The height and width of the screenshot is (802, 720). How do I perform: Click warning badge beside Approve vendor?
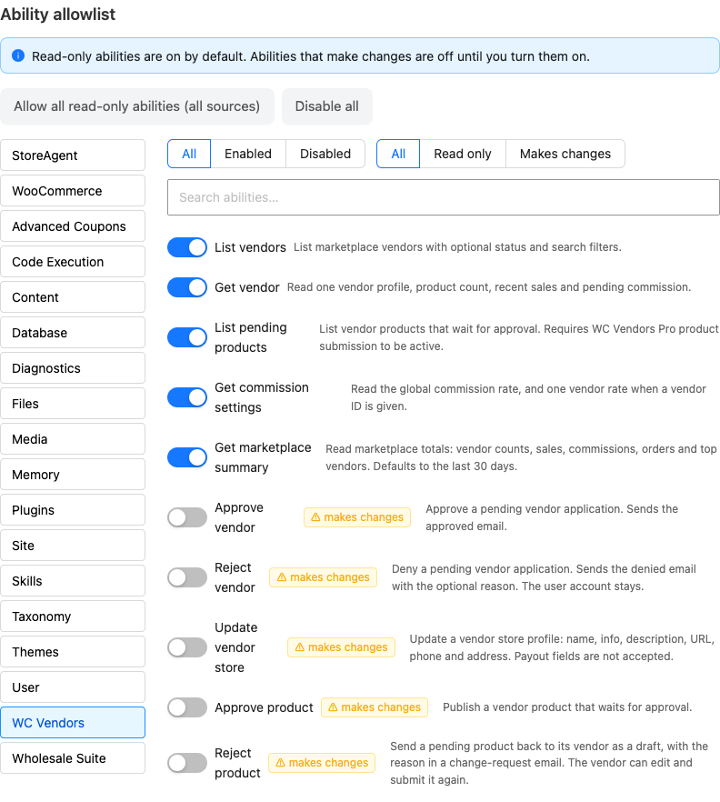point(357,517)
